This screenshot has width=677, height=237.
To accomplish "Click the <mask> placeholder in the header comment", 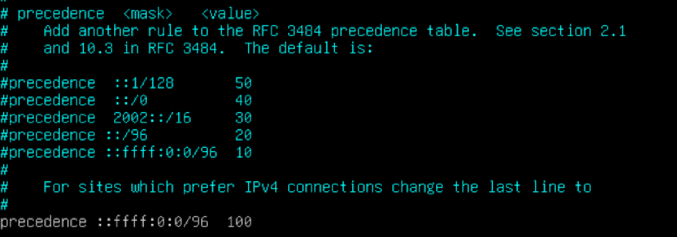I will pos(147,14).
